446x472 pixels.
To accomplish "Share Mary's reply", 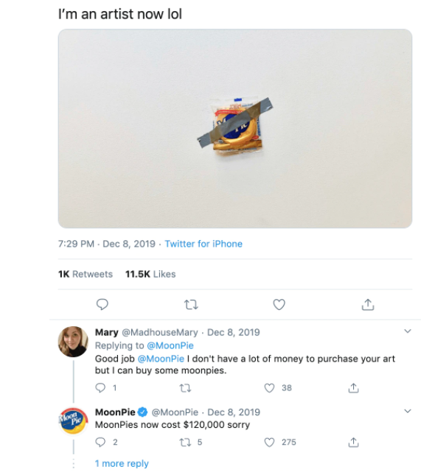I will pos(354,387).
